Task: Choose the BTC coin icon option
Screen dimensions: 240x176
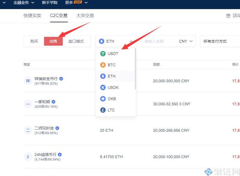Action: 103,65
